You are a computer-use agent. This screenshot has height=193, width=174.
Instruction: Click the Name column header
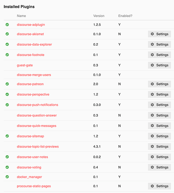coord(21,16)
